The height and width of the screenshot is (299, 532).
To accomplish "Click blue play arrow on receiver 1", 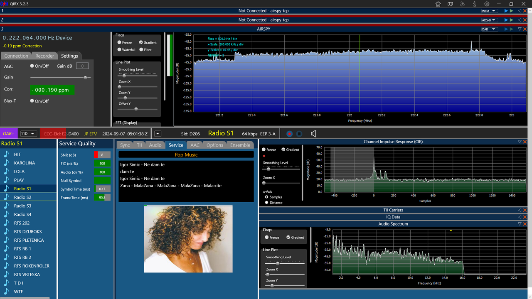I will pyautogui.click(x=506, y=11).
